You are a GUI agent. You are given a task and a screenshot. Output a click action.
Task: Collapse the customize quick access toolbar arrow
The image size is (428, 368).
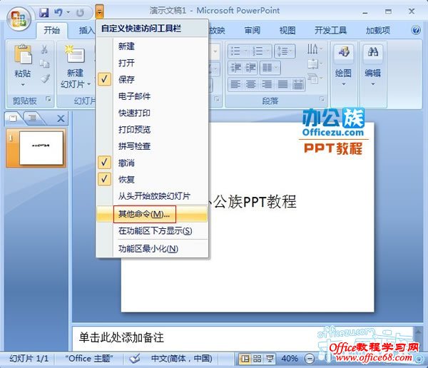tap(100, 12)
